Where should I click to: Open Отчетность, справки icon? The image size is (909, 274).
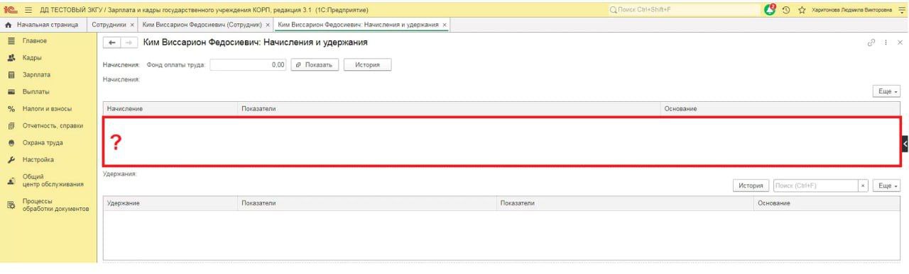11,126
